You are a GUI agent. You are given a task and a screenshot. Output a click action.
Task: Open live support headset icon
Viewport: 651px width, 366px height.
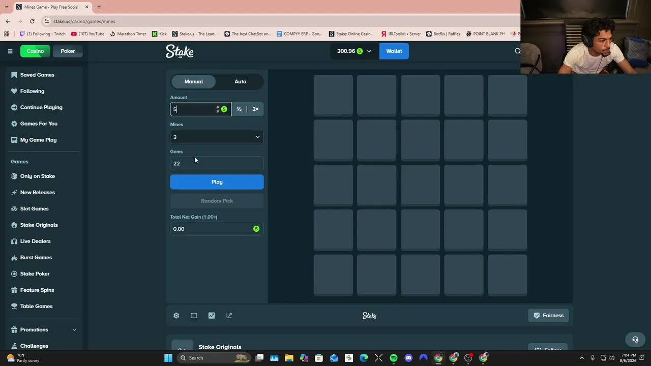[635, 340]
